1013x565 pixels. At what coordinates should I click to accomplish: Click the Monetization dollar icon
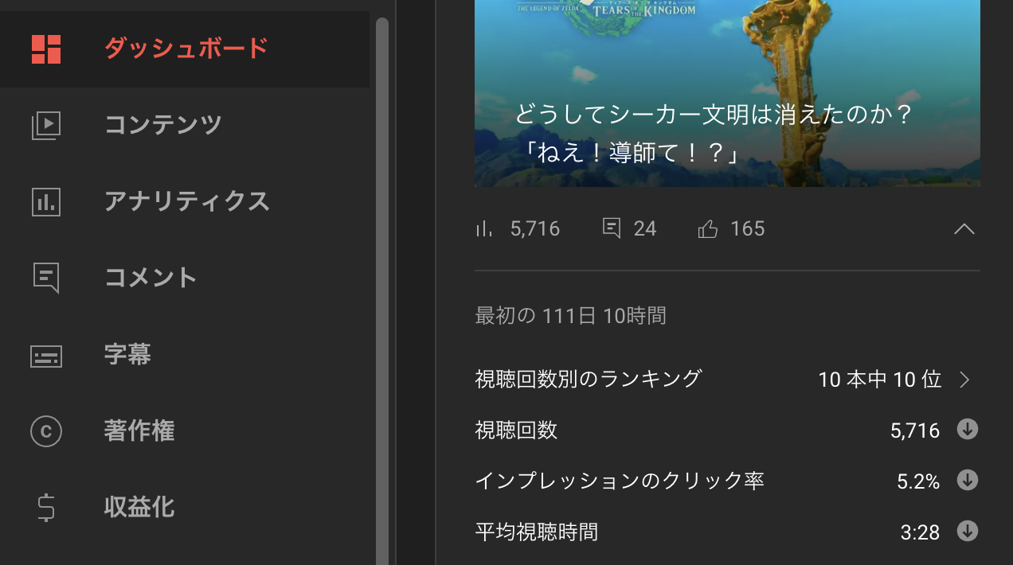(46, 508)
